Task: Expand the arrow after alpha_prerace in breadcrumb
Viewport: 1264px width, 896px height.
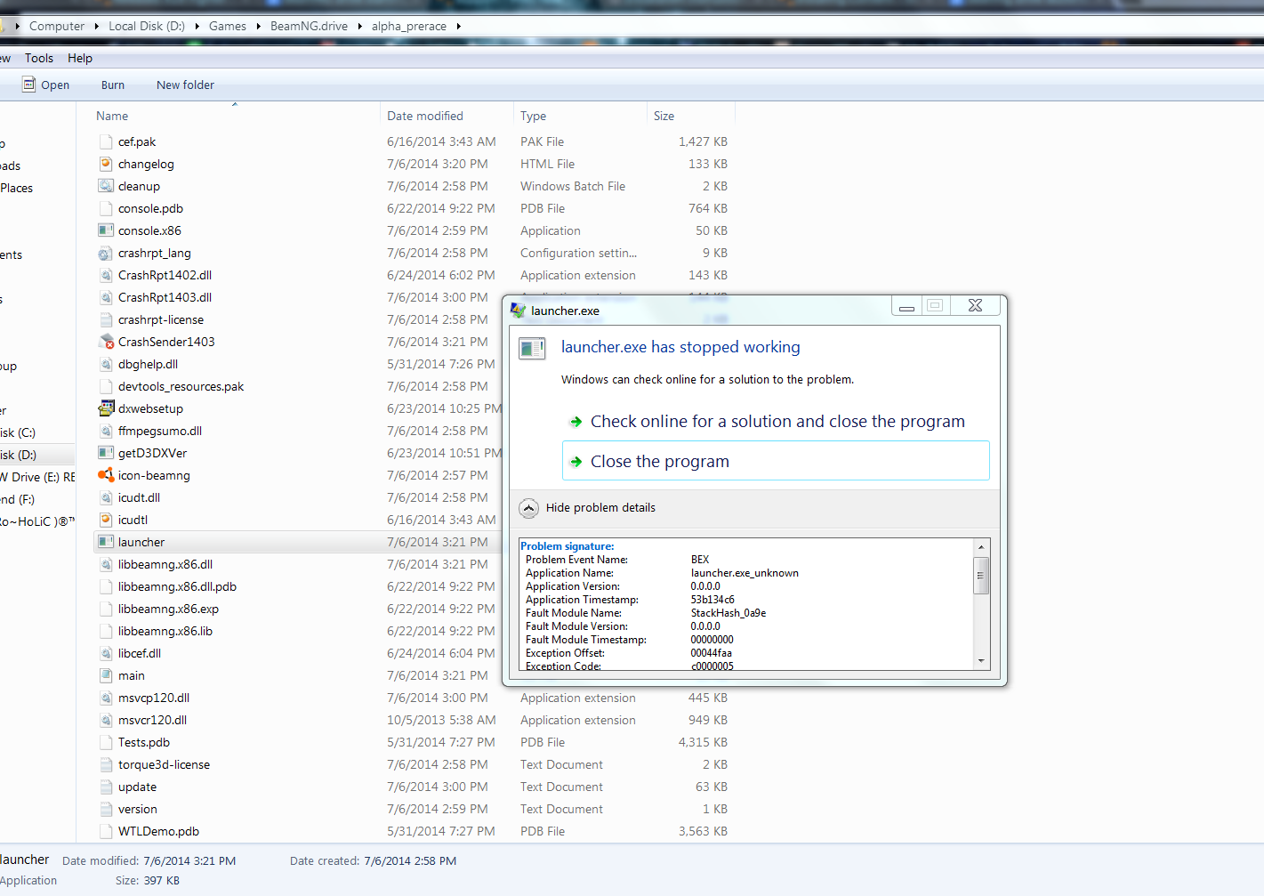Action: pyautogui.click(x=459, y=26)
